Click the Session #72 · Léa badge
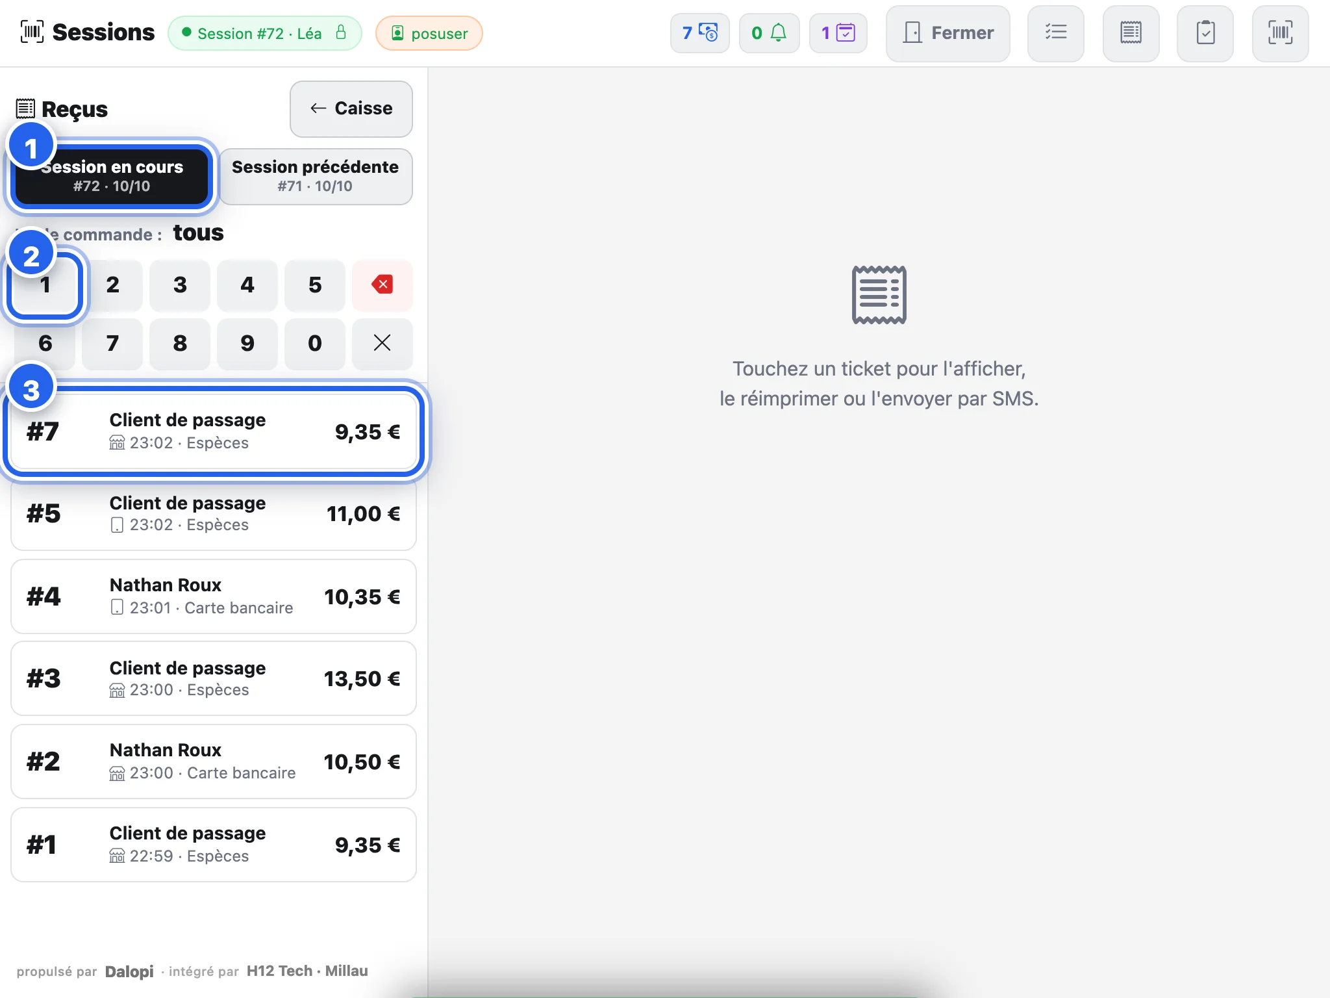 (x=265, y=33)
